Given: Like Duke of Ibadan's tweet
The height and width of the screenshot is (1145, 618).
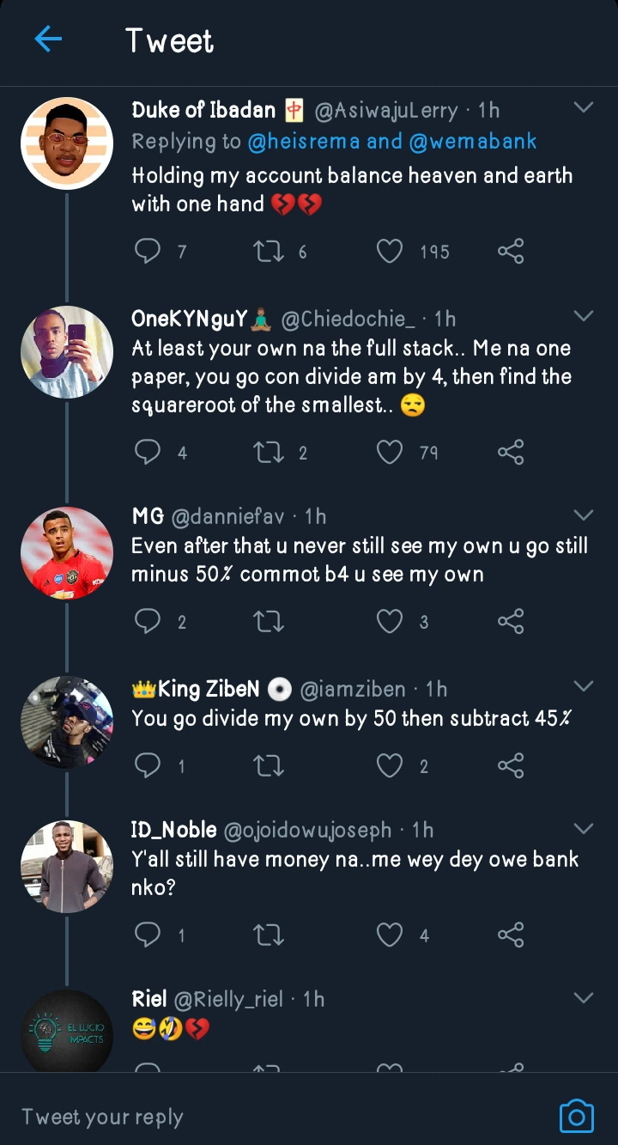Looking at the screenshot, I should (x=390, y=251).
